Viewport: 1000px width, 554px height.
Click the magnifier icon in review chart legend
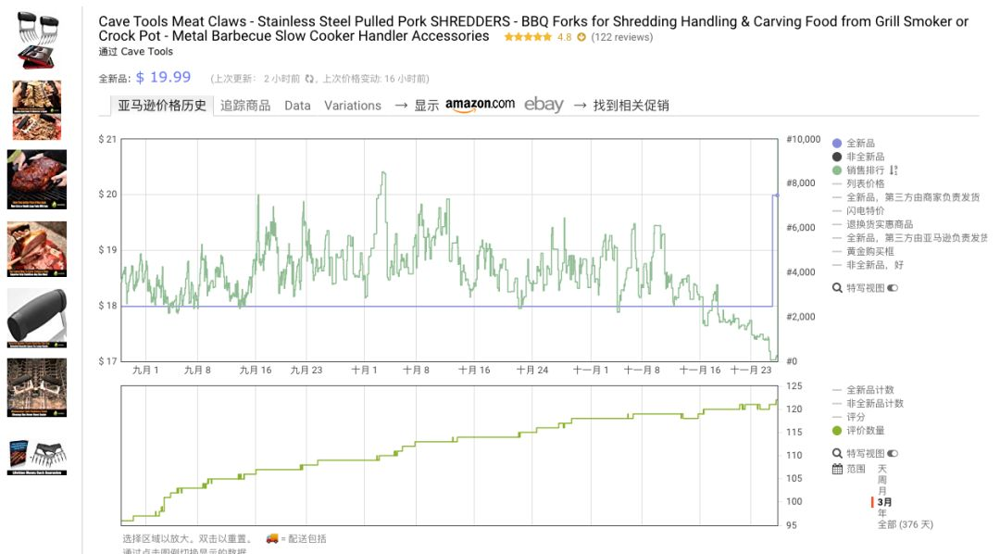tap(837, 453)
